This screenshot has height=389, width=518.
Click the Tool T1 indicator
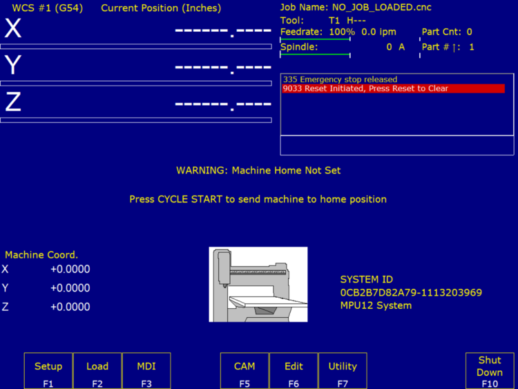click(335, 21)
